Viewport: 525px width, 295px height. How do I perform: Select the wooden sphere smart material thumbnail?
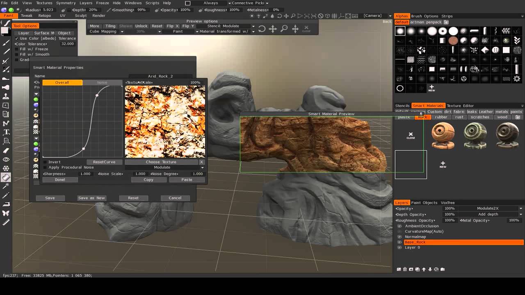point(443,136)
